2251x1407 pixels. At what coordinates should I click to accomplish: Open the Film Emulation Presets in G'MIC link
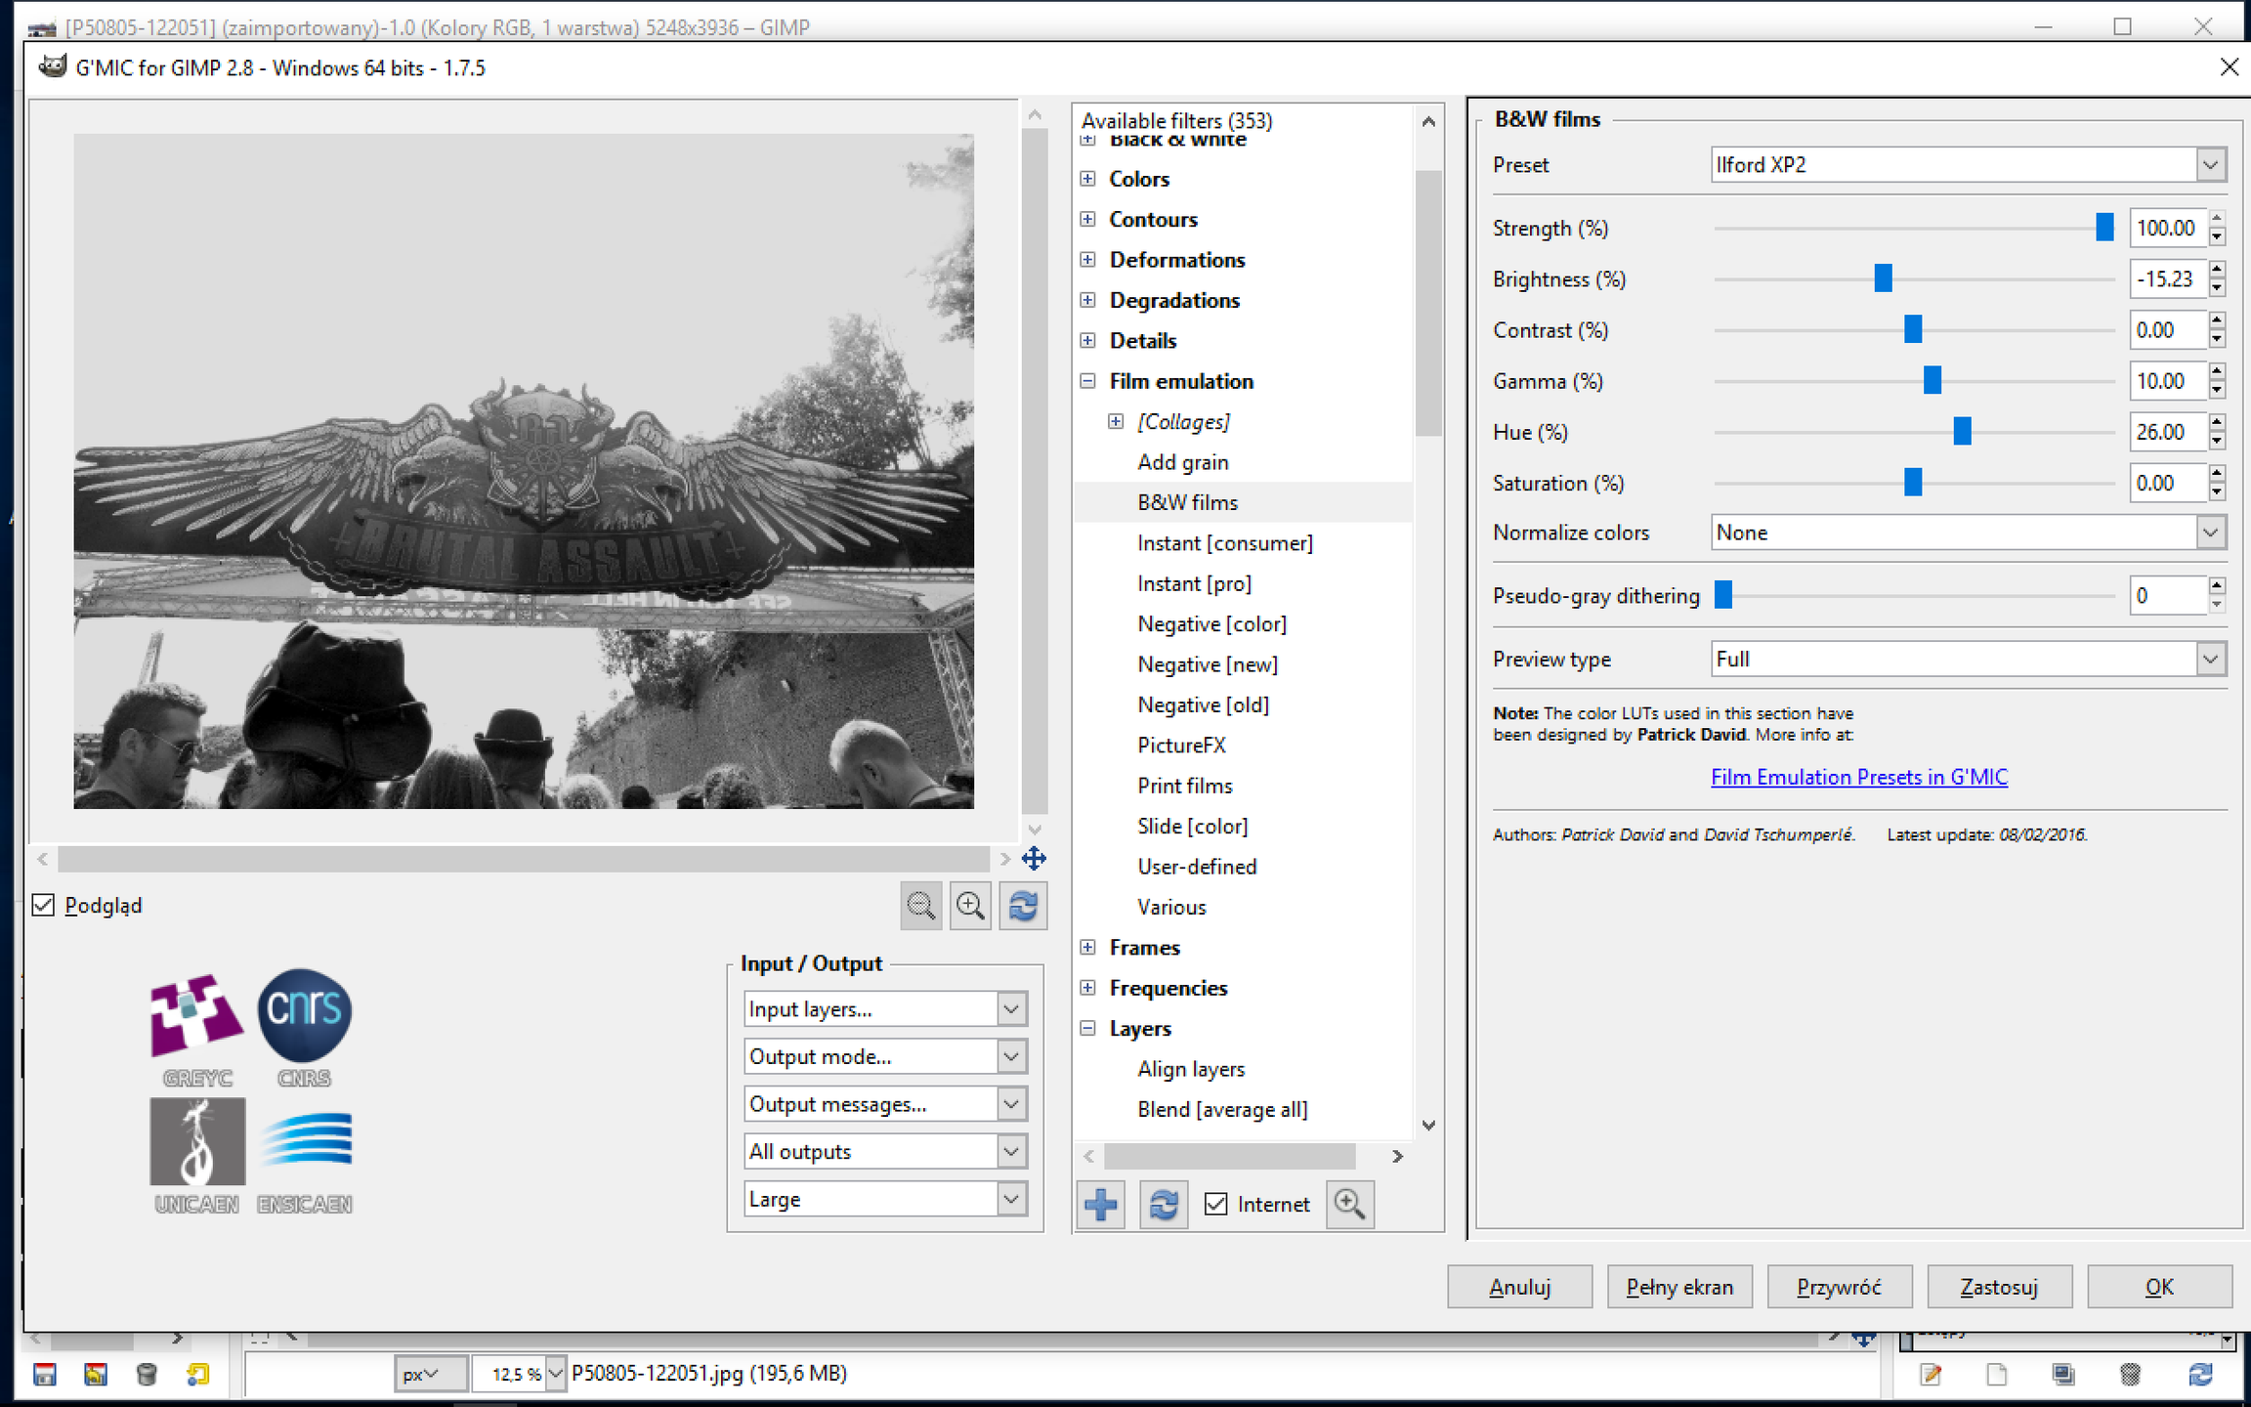click(1858, 777)
